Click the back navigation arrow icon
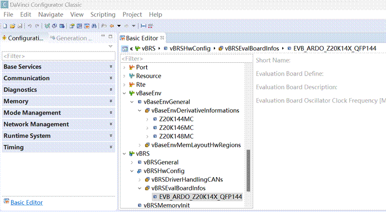This screenshot has width=386, height=212. pyautogui.click(x=112, y=25)
